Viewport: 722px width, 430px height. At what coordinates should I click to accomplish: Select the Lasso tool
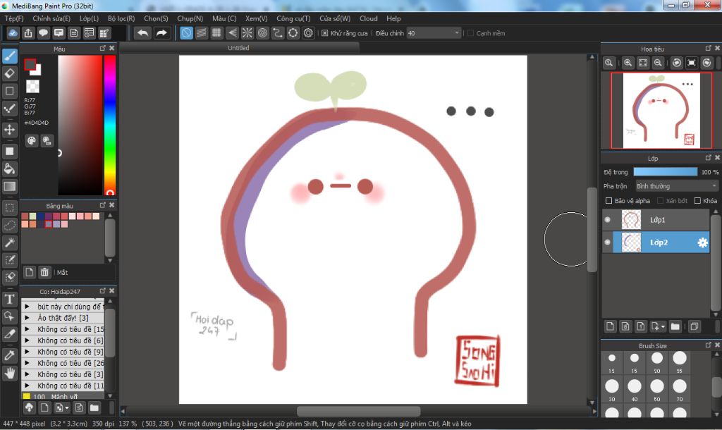10,225
